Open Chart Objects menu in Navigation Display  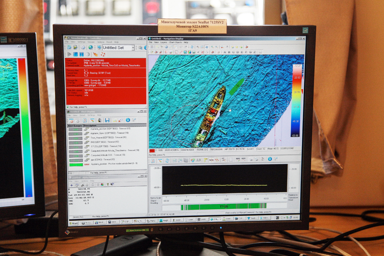click(x=175, y=43)
